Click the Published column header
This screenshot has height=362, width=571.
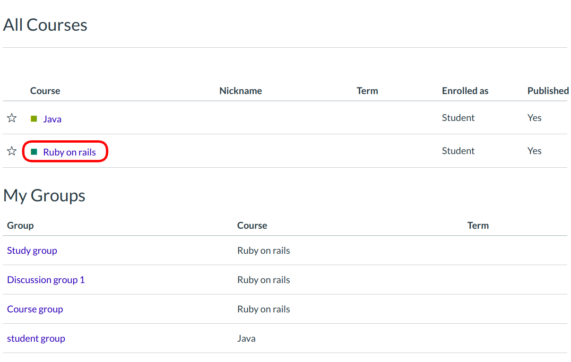coord(548,91)
